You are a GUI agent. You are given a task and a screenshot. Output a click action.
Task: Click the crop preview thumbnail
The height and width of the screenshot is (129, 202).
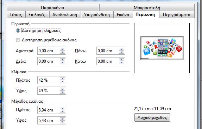coord(162,48)
